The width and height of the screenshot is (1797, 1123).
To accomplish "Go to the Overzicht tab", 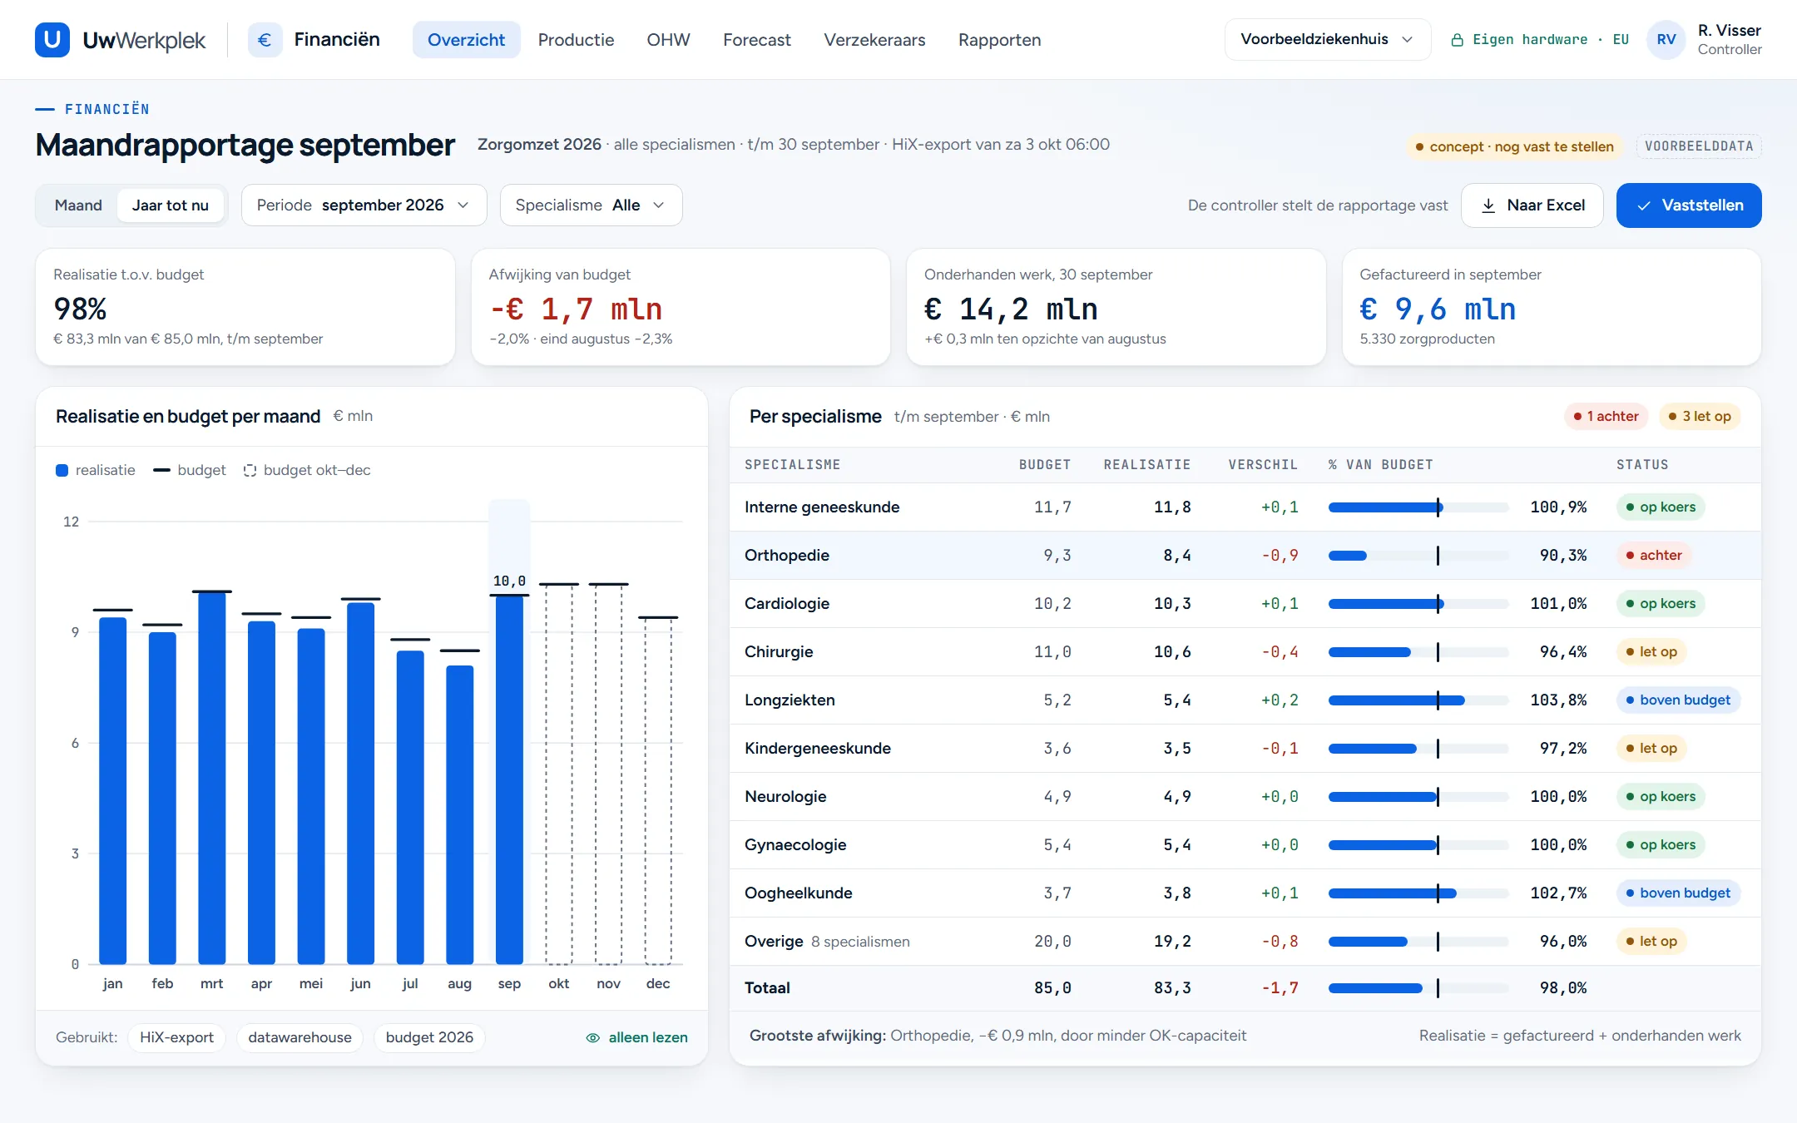I will tap(466, 40).
